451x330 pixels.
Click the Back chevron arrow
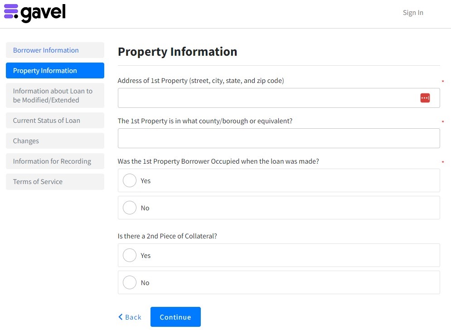(121, 317)
